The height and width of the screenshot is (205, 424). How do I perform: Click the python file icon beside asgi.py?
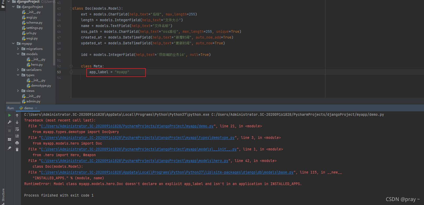[x=24, y=17]
